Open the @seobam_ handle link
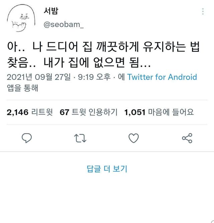 pos(64,25)
